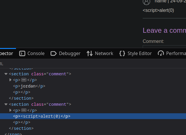Select empty p node below jordan
186x135 pixels.
pos(22,92)
